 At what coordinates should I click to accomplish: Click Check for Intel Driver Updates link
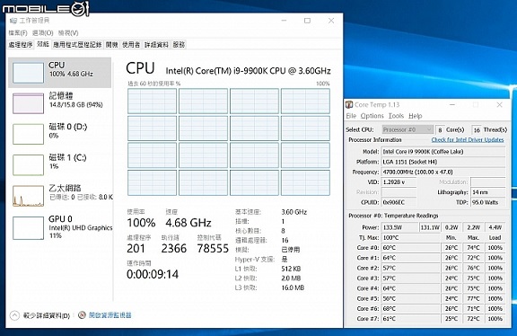[468, 139]
